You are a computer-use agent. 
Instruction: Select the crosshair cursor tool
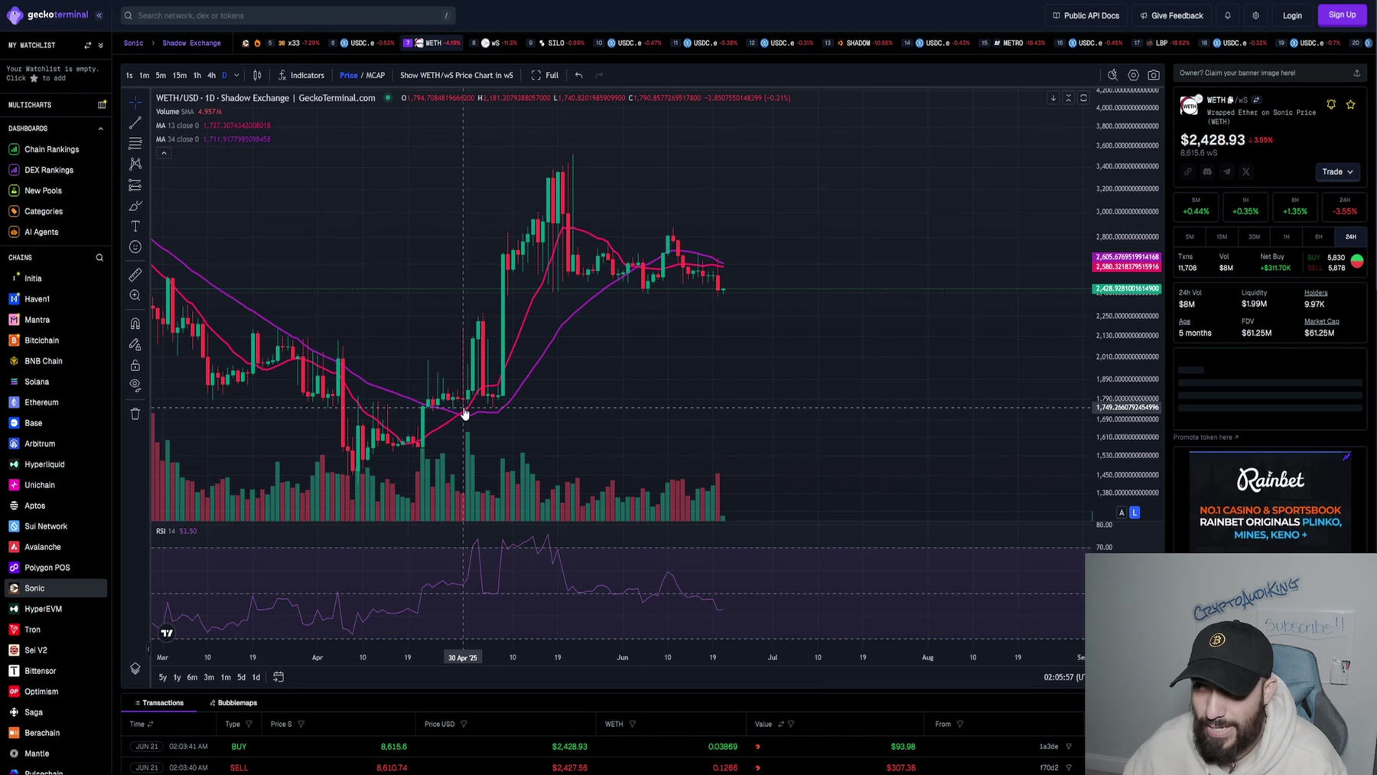click(x=135, y=103)
